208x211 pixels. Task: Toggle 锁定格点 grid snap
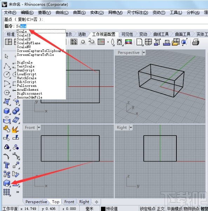(148, 209)
